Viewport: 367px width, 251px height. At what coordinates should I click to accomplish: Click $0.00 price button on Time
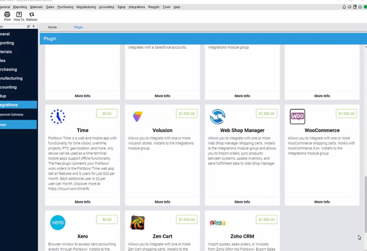click(x=107, y=114)
